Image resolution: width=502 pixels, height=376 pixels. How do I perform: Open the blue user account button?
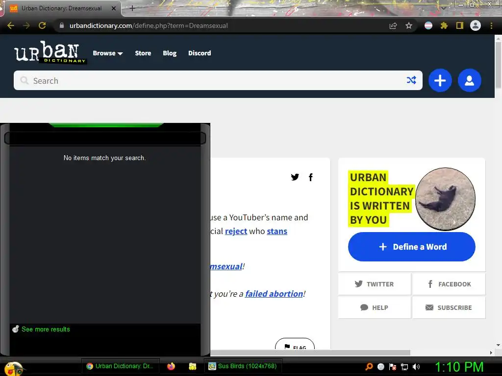[469, 80]
